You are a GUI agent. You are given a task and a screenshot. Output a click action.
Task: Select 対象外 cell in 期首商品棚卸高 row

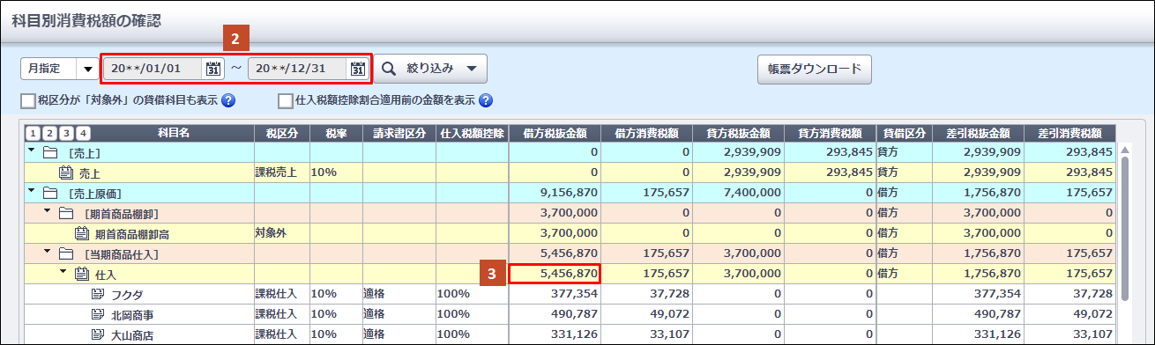click(x=281, y=233)
